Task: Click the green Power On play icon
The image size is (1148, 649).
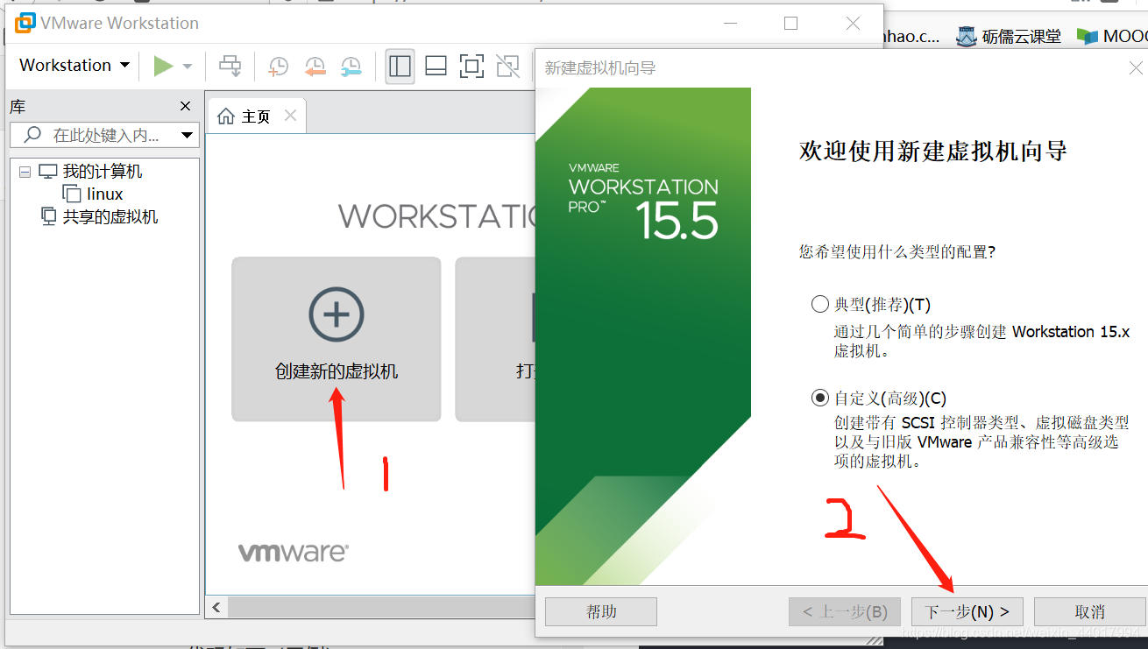Action: coord(163,66)
